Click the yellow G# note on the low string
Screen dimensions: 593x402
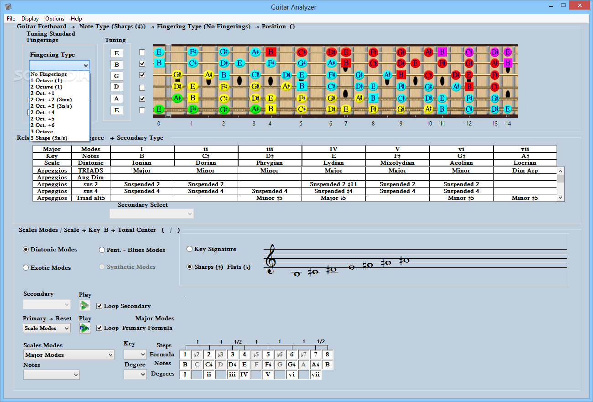tap(400, 110)
